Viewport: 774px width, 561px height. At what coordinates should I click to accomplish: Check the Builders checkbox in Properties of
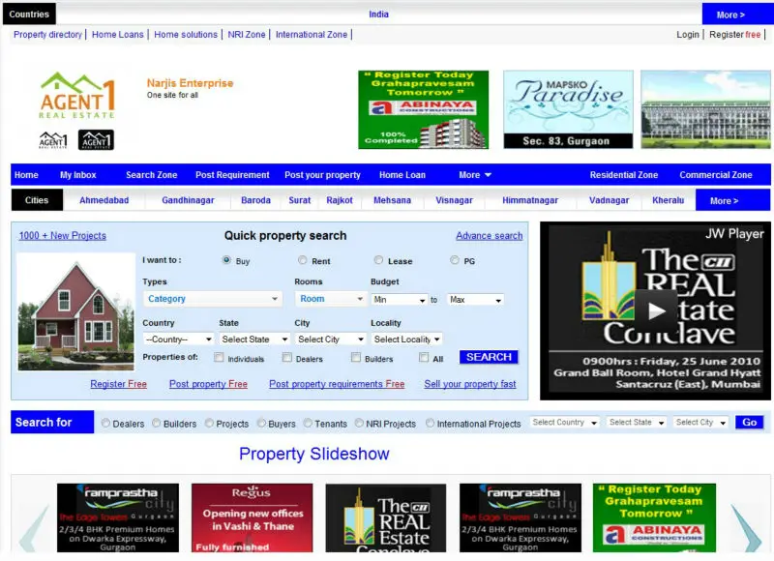tap(356, 358)
